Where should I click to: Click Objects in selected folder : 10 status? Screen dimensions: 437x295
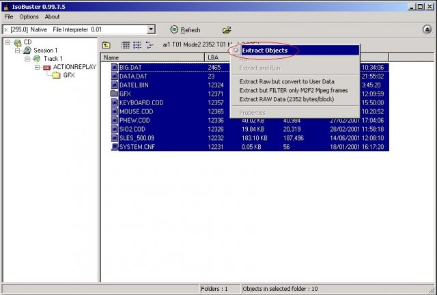pos(280,289)
